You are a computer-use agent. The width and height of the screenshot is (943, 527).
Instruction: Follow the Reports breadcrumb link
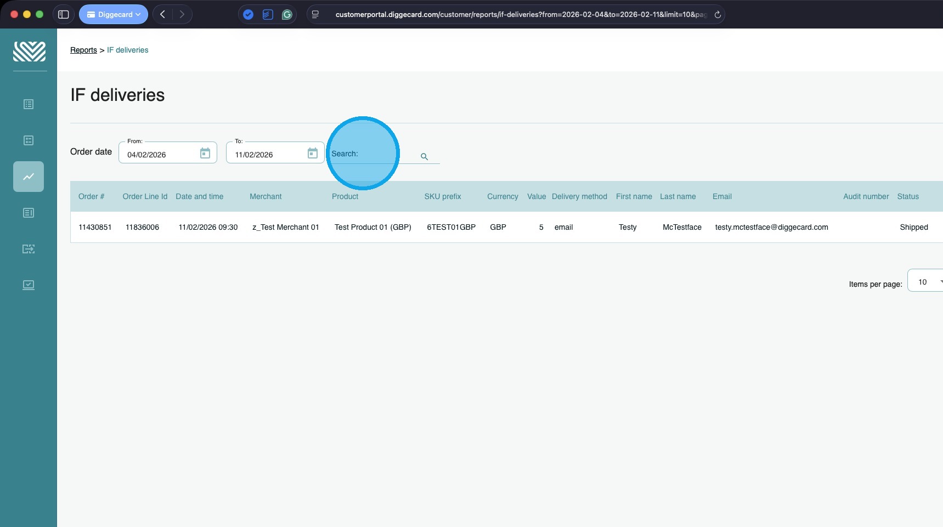(x=83, y=50)
